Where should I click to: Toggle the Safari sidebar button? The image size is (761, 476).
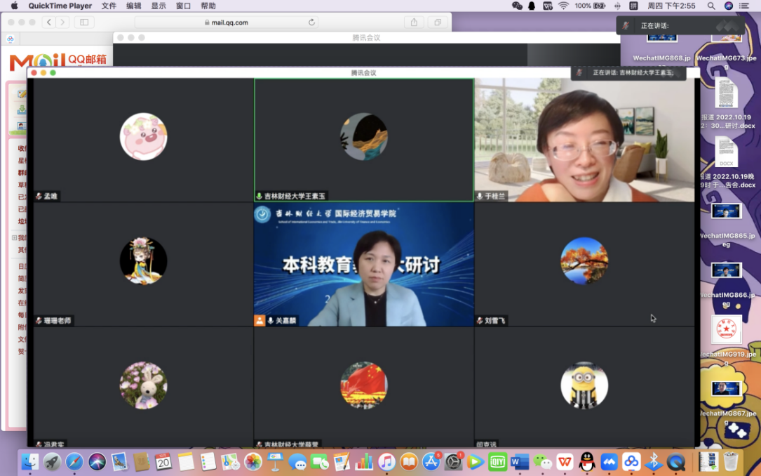84,22
